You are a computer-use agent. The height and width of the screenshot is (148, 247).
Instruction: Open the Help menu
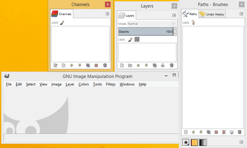(x=142, y=84)
